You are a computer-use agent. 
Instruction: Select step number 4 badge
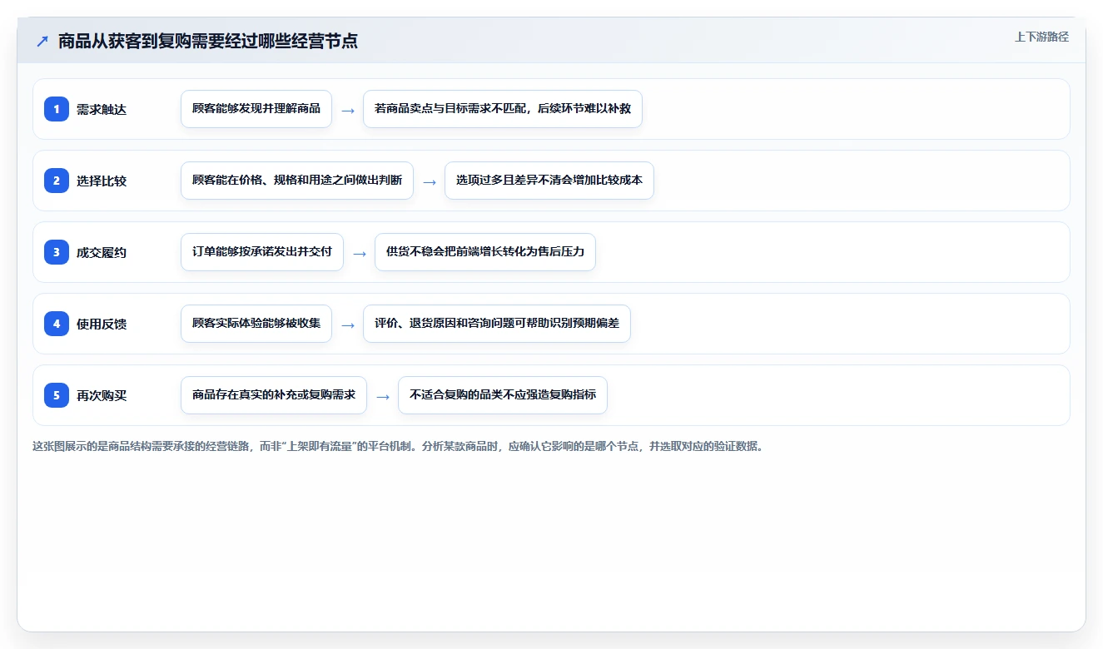[57, 324]
